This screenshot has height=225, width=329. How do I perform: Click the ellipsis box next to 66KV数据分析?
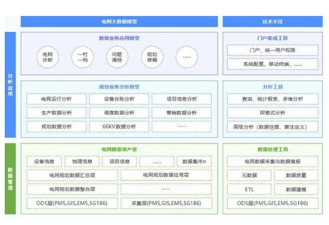tap(182, 127)
